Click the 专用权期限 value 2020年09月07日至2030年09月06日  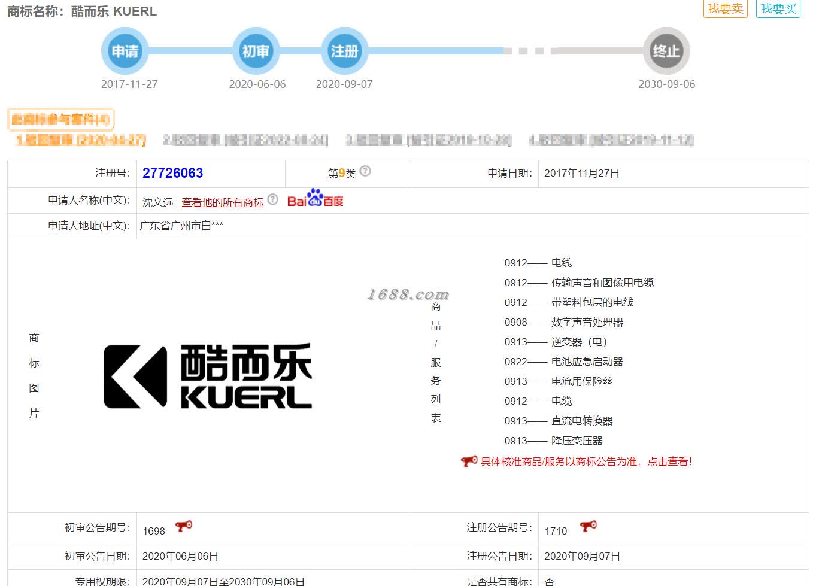coord(223,581)
